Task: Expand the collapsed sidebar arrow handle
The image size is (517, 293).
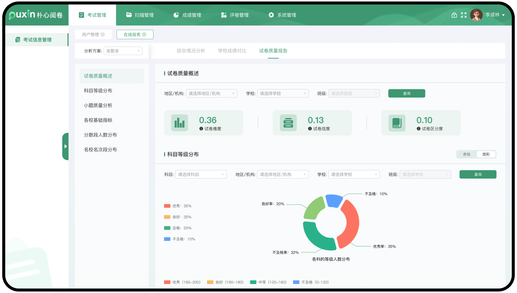Action: point(65,146)
